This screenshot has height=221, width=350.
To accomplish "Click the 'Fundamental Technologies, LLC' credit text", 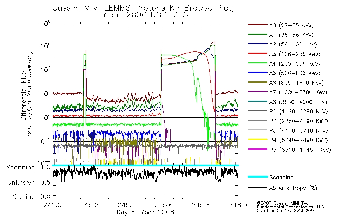I will point(290,207).
